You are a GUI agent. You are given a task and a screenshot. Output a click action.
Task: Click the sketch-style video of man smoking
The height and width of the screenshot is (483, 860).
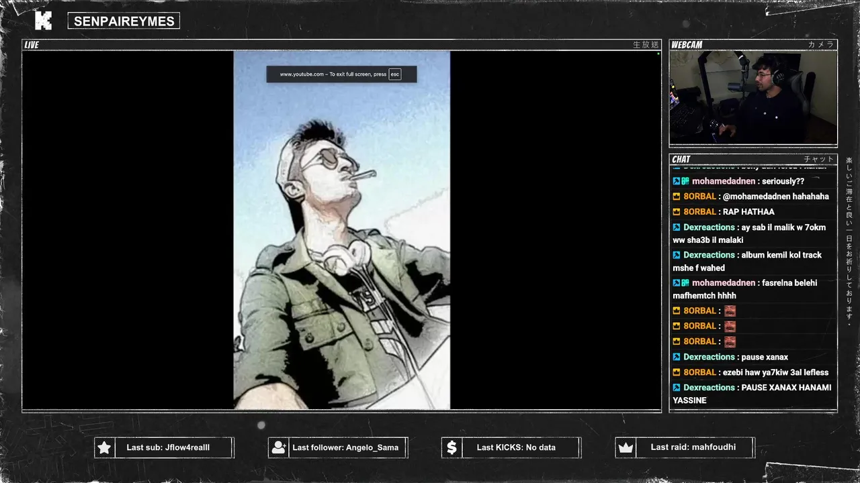point(341,230)
